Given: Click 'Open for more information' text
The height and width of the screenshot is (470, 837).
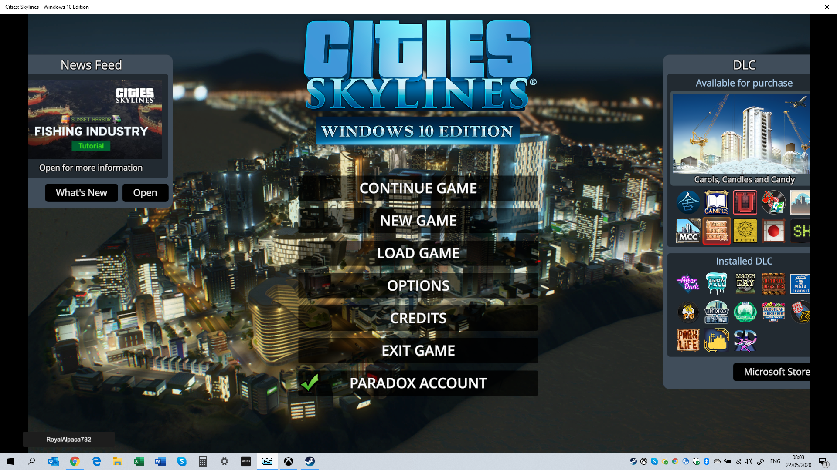Looking at the screenshot, I should click(91, 168).
